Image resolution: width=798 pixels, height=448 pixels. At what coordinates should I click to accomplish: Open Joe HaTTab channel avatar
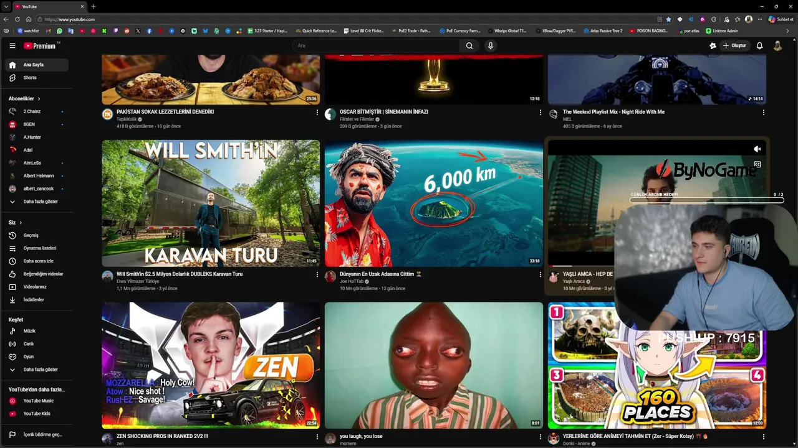330,277
